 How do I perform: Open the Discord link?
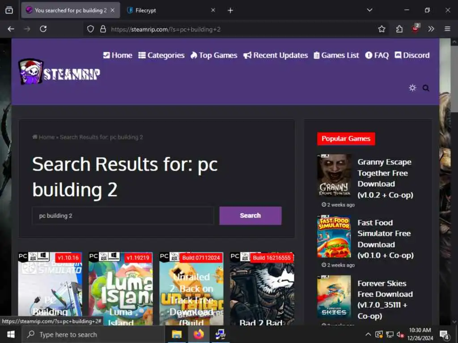412,55
